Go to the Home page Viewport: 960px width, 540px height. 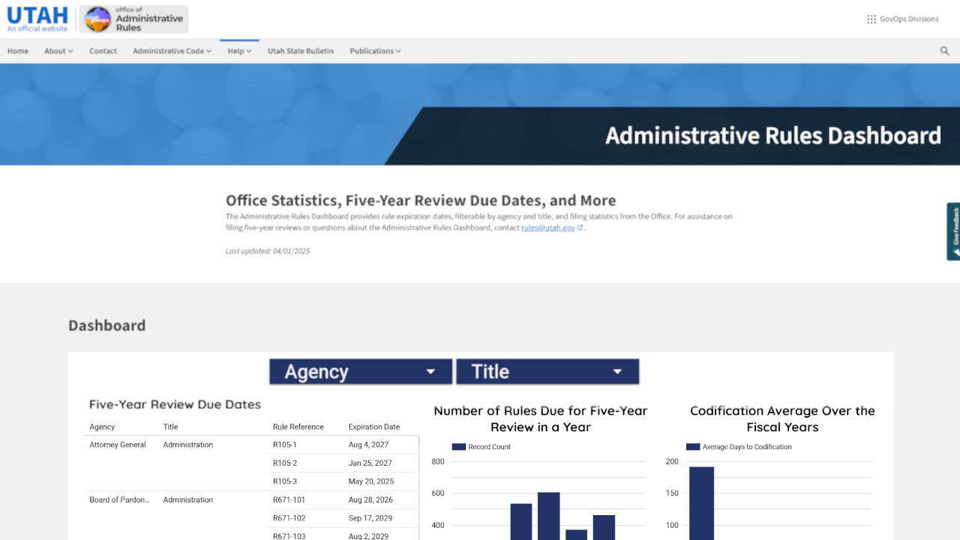18,51
